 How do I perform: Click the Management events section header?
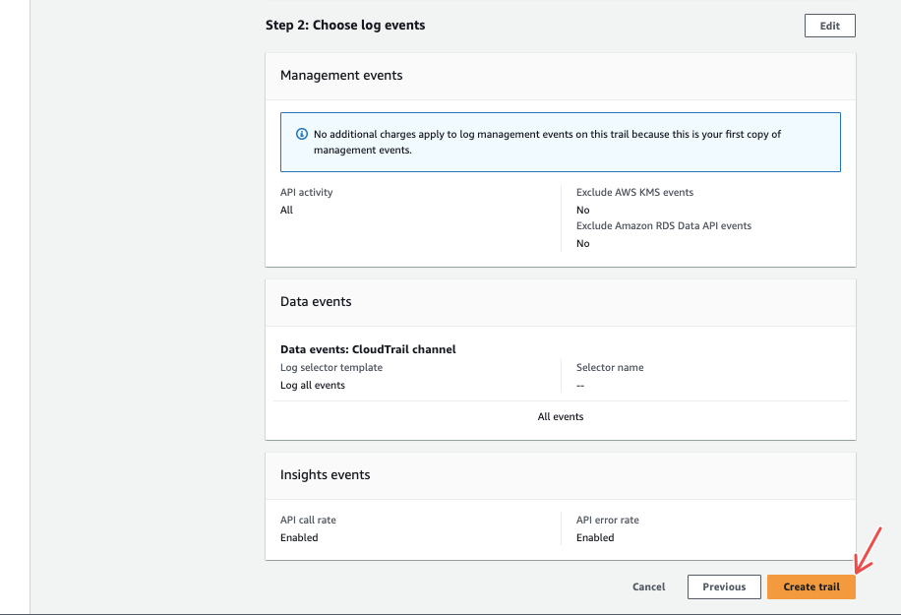coord(341,75)
